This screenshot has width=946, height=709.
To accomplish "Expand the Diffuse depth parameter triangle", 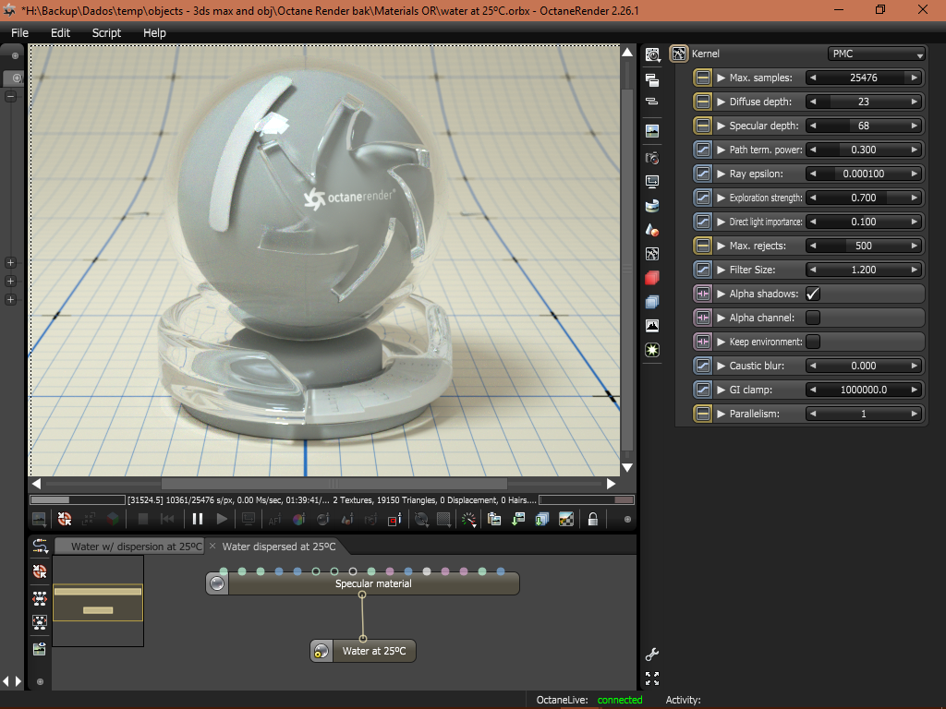I will [x=721, y=102].
